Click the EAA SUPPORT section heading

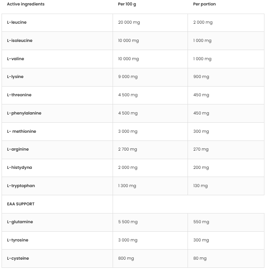(21, 204)
